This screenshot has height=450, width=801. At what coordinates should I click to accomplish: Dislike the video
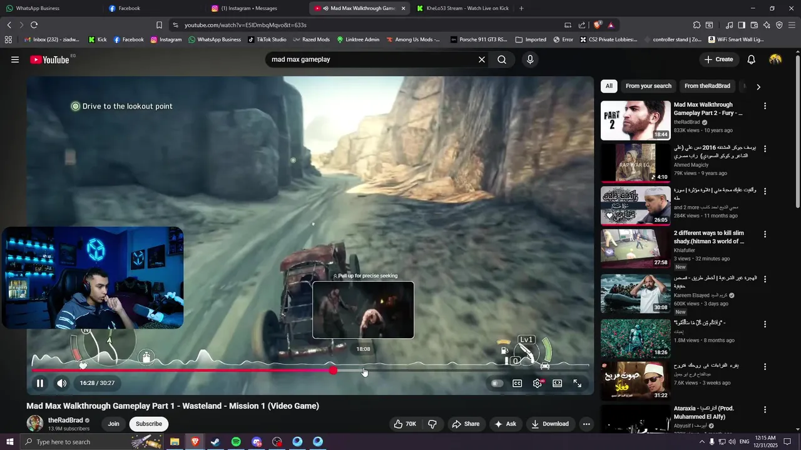pos(432,424)
